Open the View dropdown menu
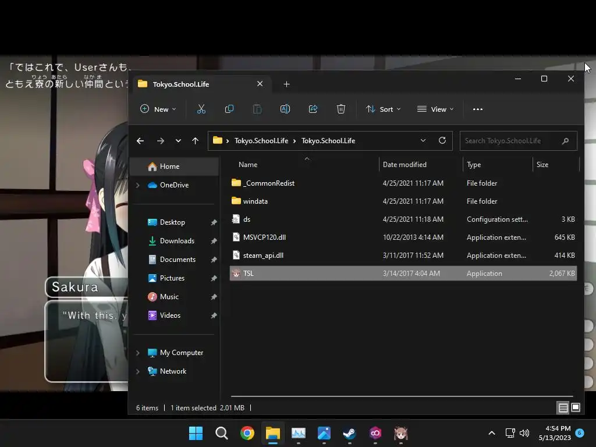 pos(435,109)
